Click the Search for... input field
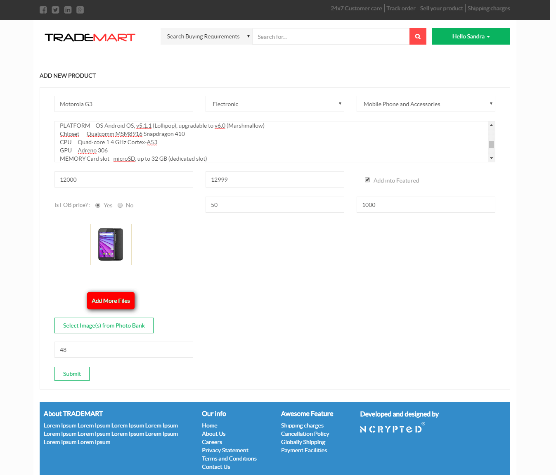The image size is (556, 475). click(331, 37)
